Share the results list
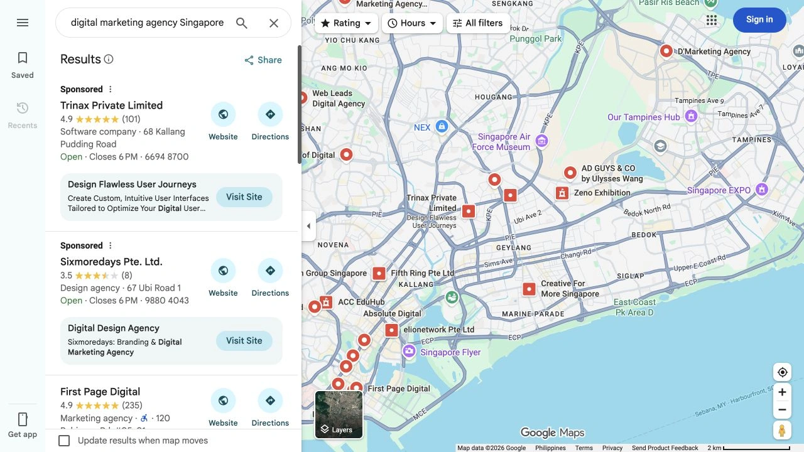The height and width of the screenshot is (452, 804). click(263, 60)
